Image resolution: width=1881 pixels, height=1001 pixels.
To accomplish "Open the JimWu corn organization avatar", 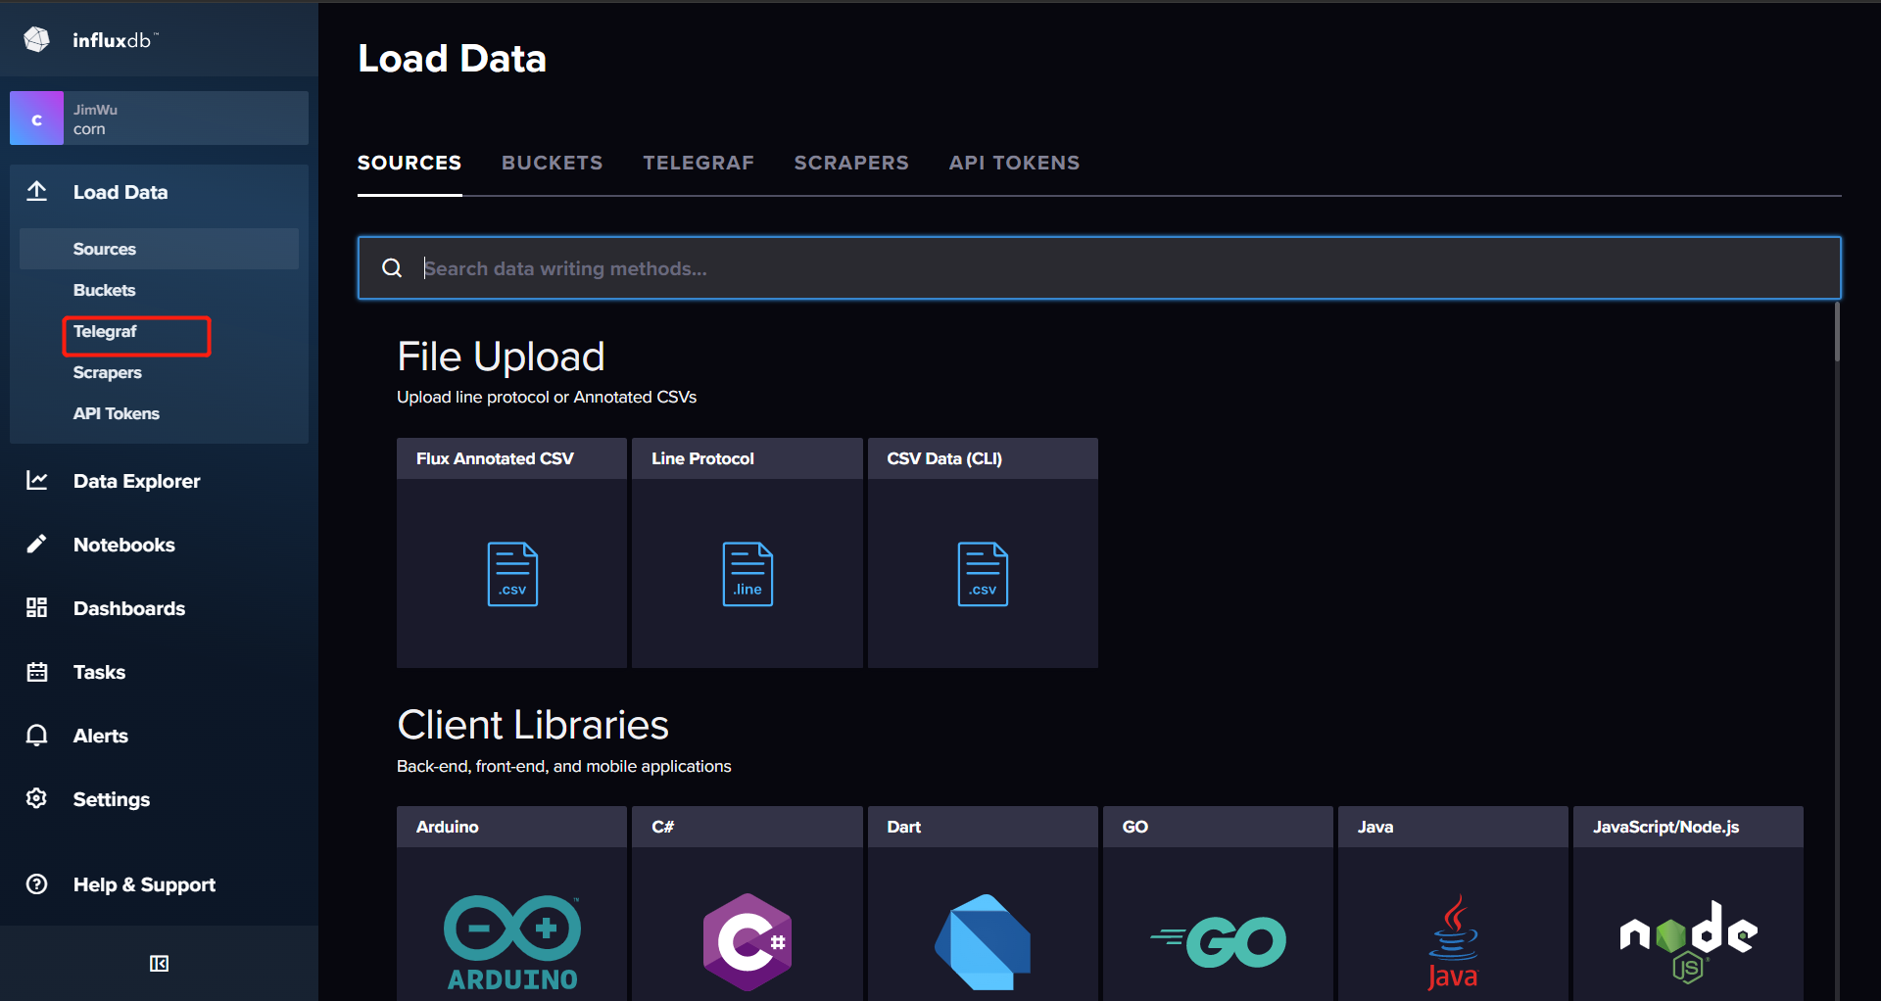I will [x=36, y=119].
